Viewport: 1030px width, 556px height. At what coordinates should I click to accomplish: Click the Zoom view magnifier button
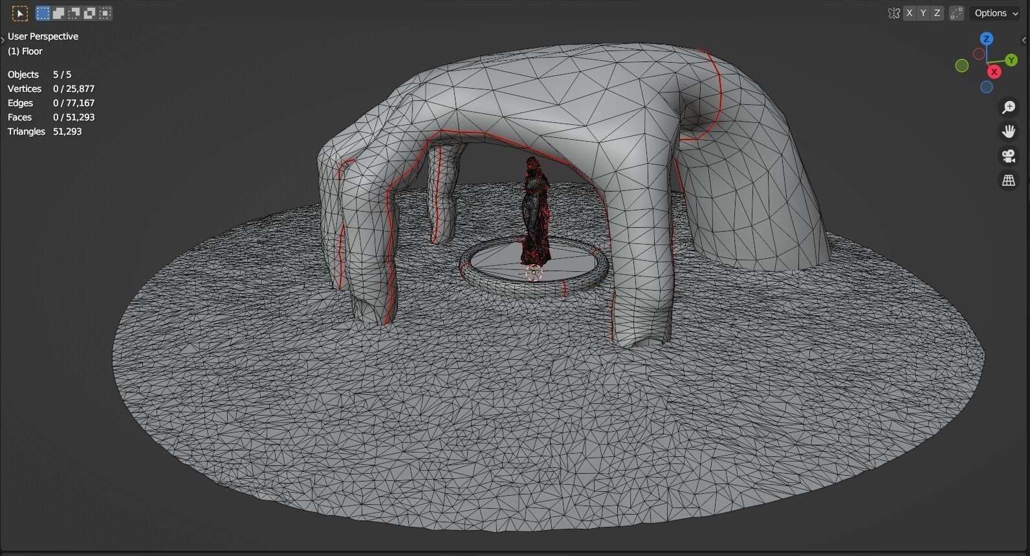click(1009, 107)
